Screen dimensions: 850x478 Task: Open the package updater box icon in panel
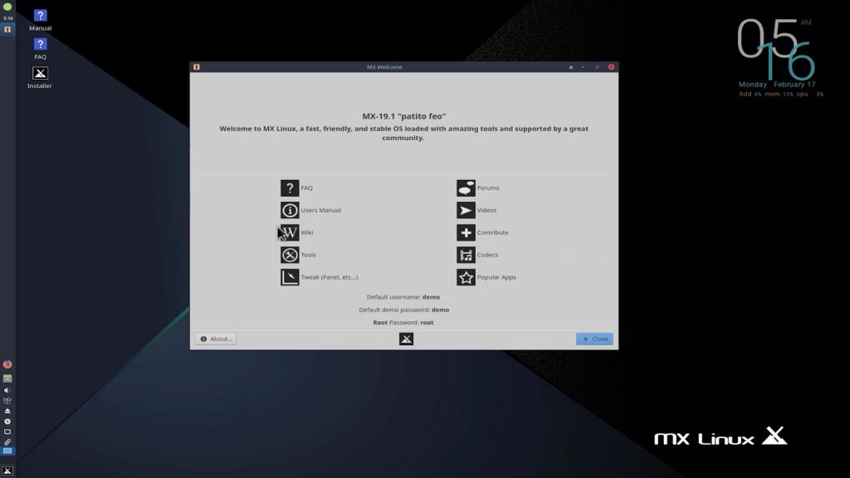point(7,401)
